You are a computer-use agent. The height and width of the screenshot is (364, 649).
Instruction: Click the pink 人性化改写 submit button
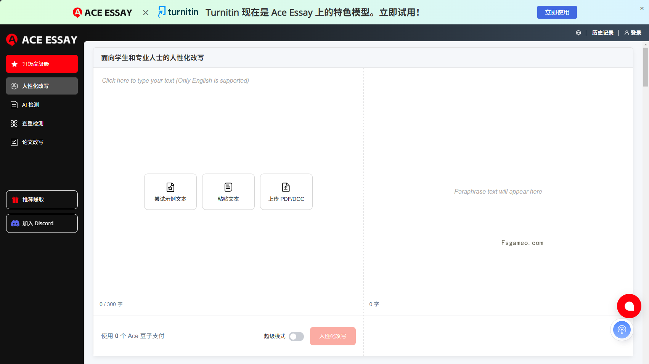point(333,336)
